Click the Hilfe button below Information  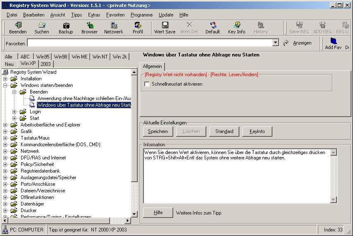pyautogui.click(x=158, y=213)
